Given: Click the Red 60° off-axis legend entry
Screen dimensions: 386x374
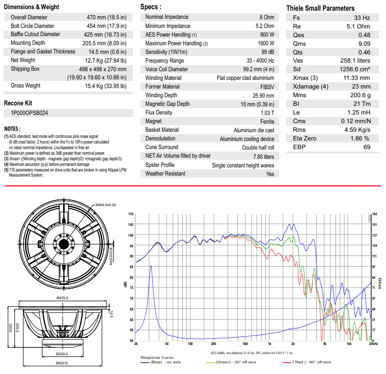Looking at the screenshot, I should coord(307,362).
